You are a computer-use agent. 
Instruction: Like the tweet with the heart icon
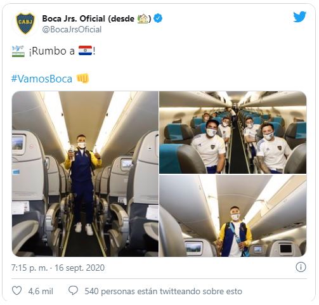[x=16, y=290]
